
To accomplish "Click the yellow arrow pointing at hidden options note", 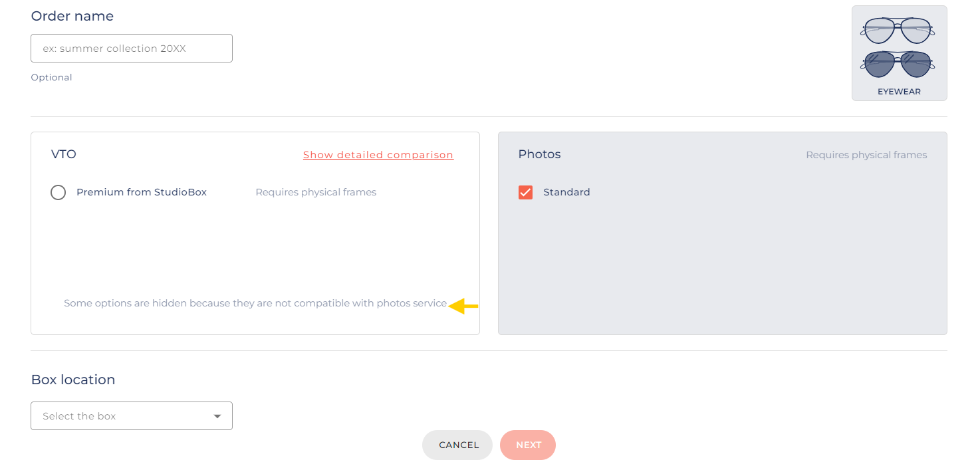I will click(463, 306).
